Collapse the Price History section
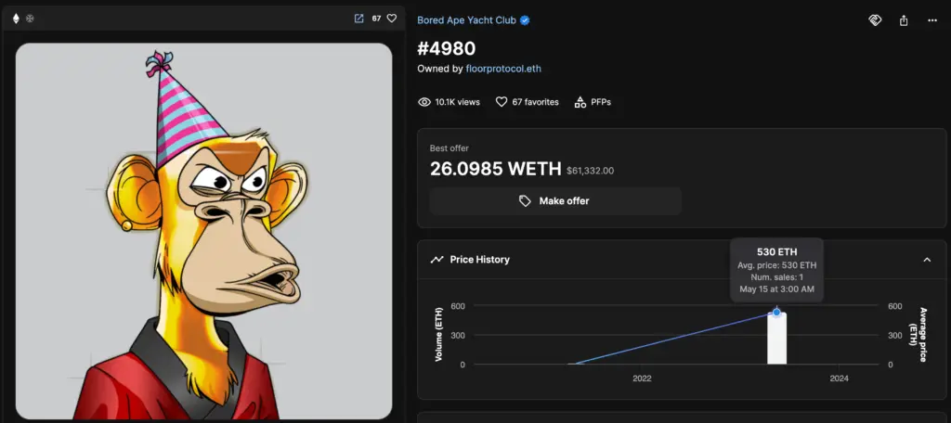951x423 pixels. [927, 260]
